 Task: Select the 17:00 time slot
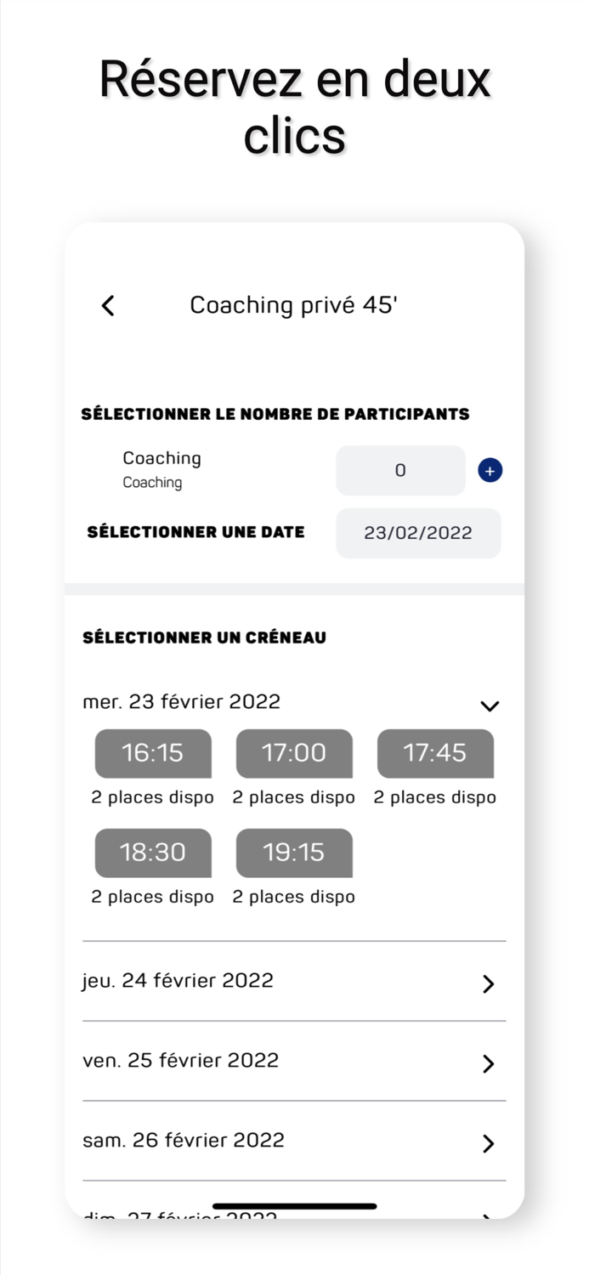[x=294, y=753]
